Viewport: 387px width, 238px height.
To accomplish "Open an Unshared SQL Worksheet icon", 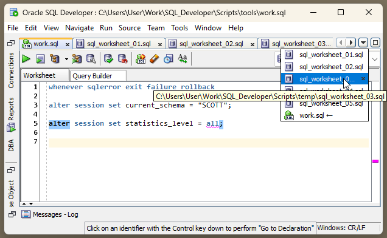I will [141, 59].
